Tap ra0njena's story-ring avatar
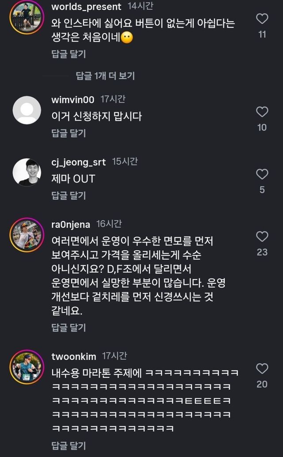Viewport: 283px width, 457px height. coord(27,234)
